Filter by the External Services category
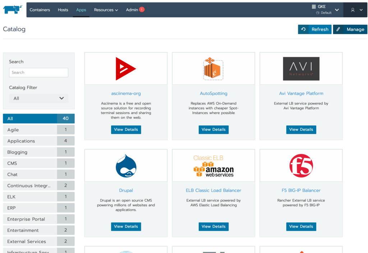Screen dimensions: 368x253 (x=39, y=241)
